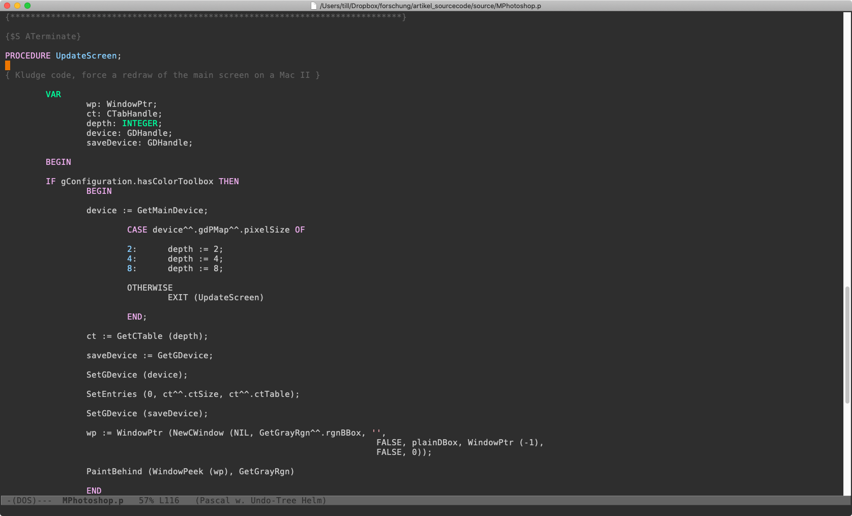Click the Kludge code comment line
This screenshot has width=852, height=516.
coord(163,75)
